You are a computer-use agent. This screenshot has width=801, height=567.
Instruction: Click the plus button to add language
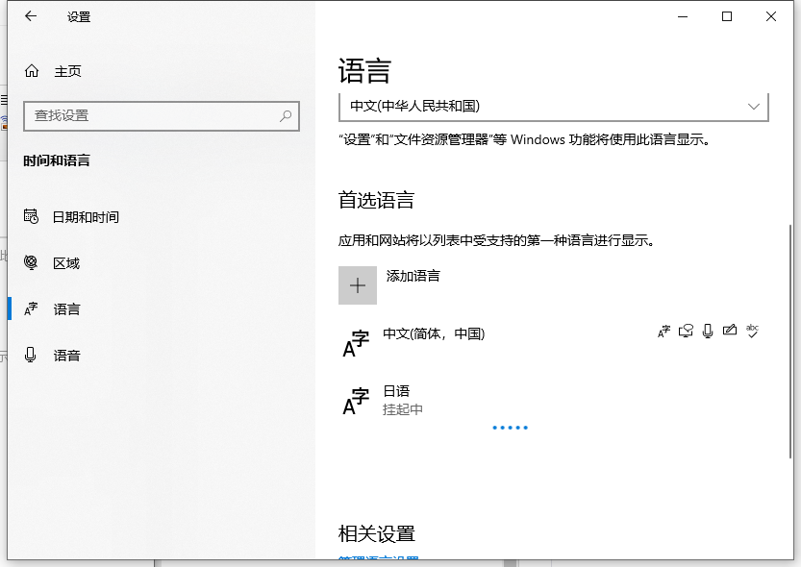[358, 285]
